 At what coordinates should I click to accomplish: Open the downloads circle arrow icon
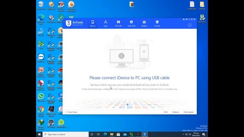click(190, 25)
